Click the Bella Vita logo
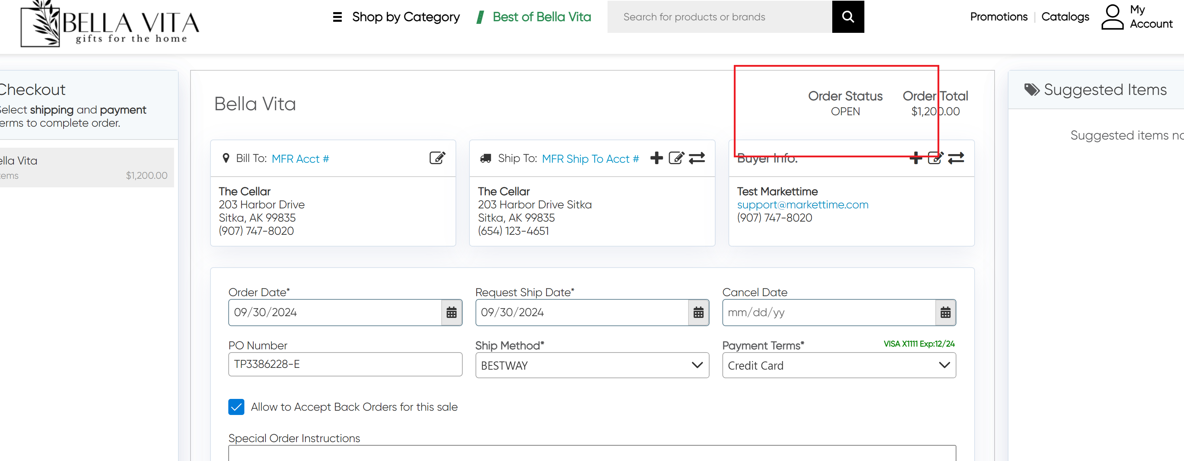This screenshot has width=1184, height=461. click(110, 24)
